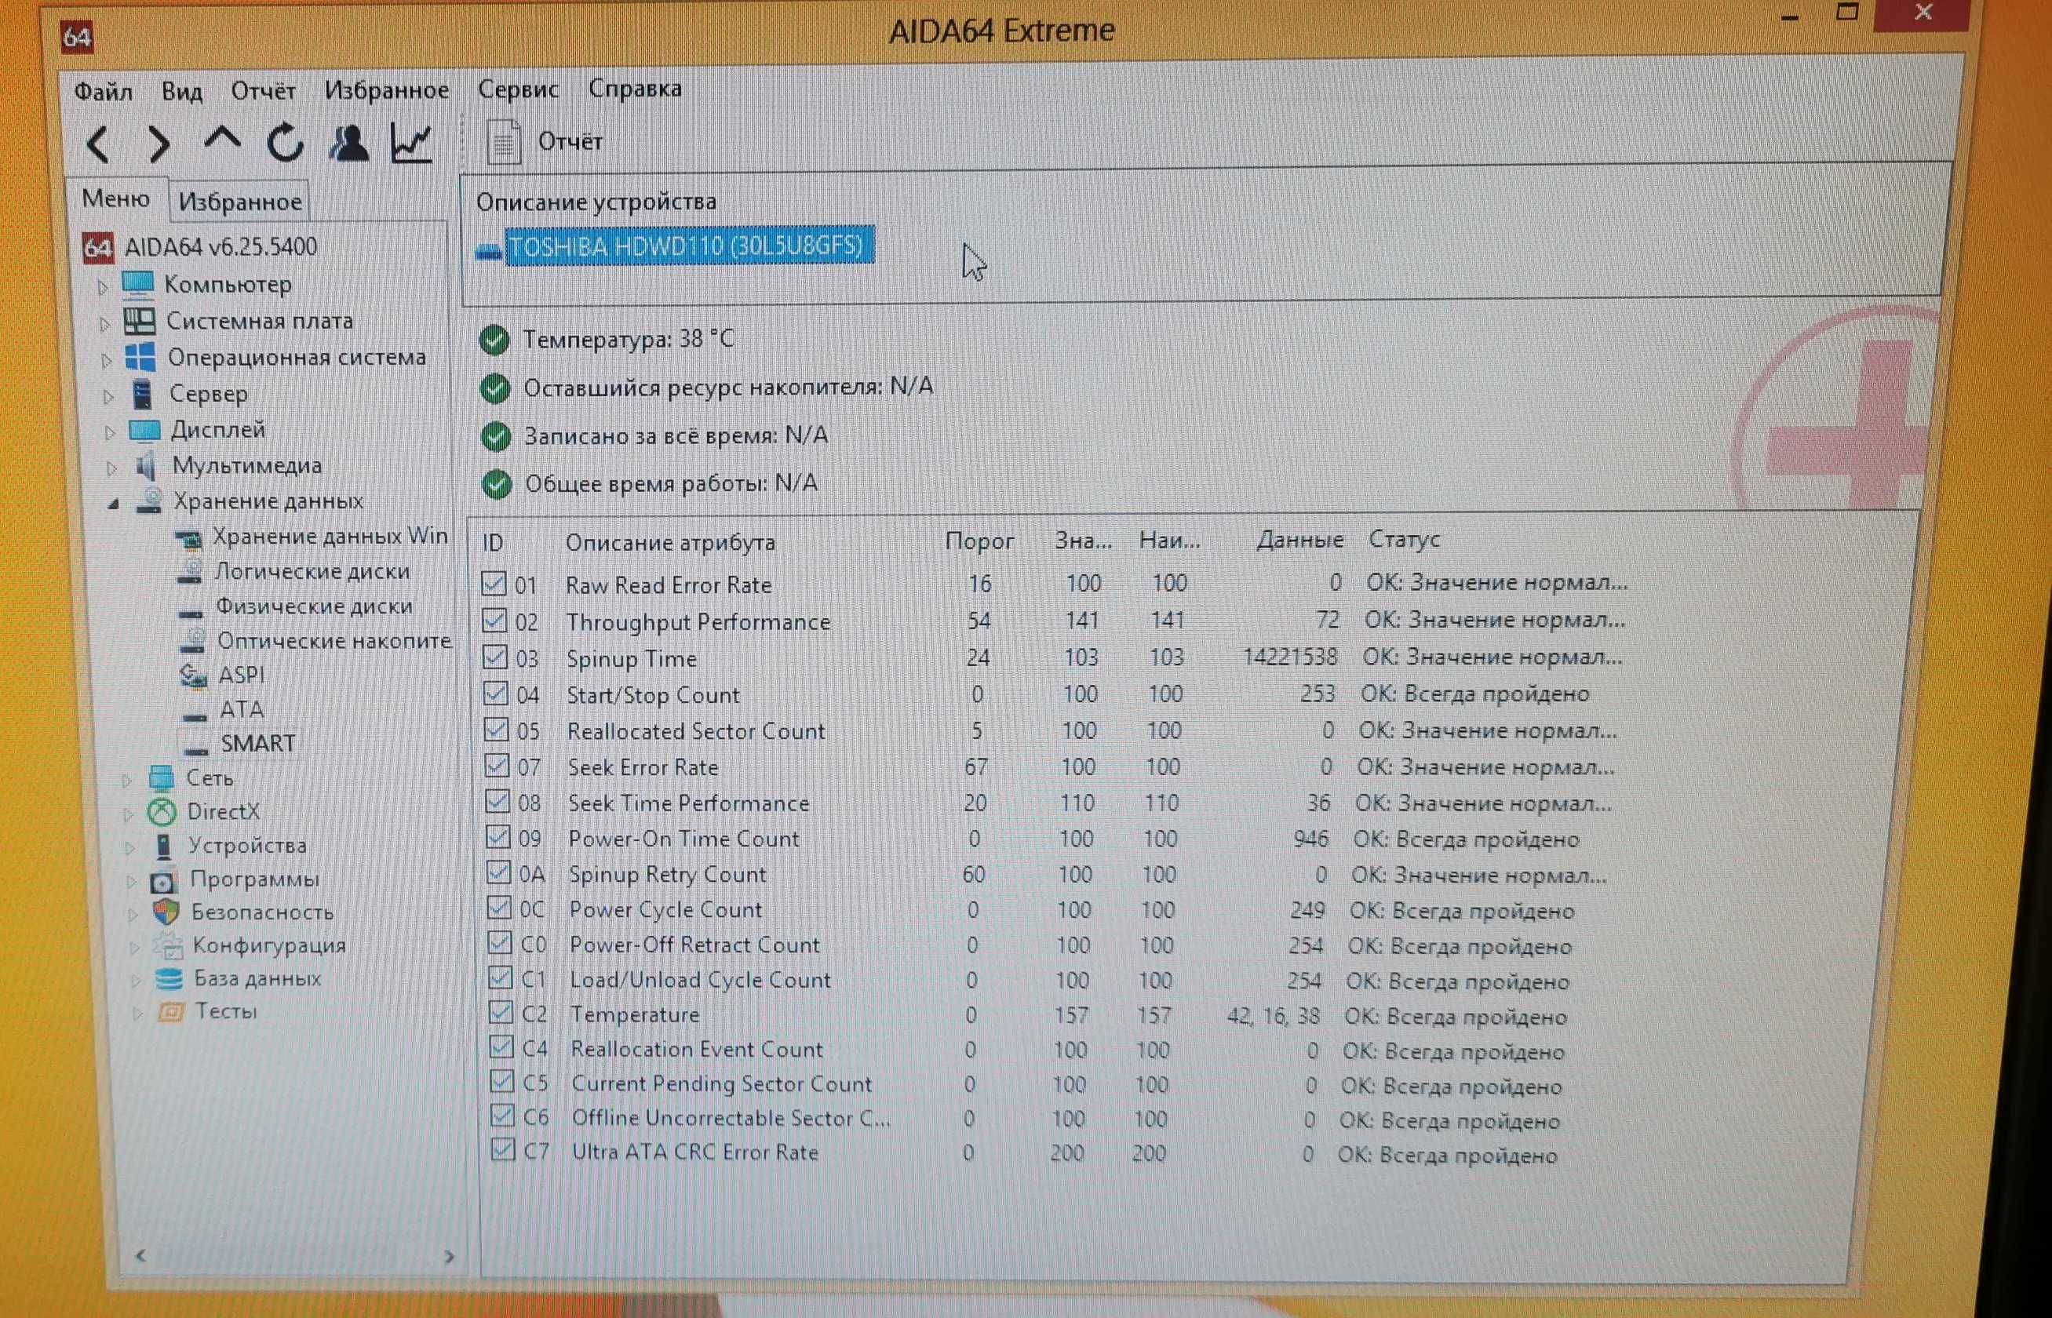Toggle checkbox for Reallocated Sector Count

[x=497, y=729]
